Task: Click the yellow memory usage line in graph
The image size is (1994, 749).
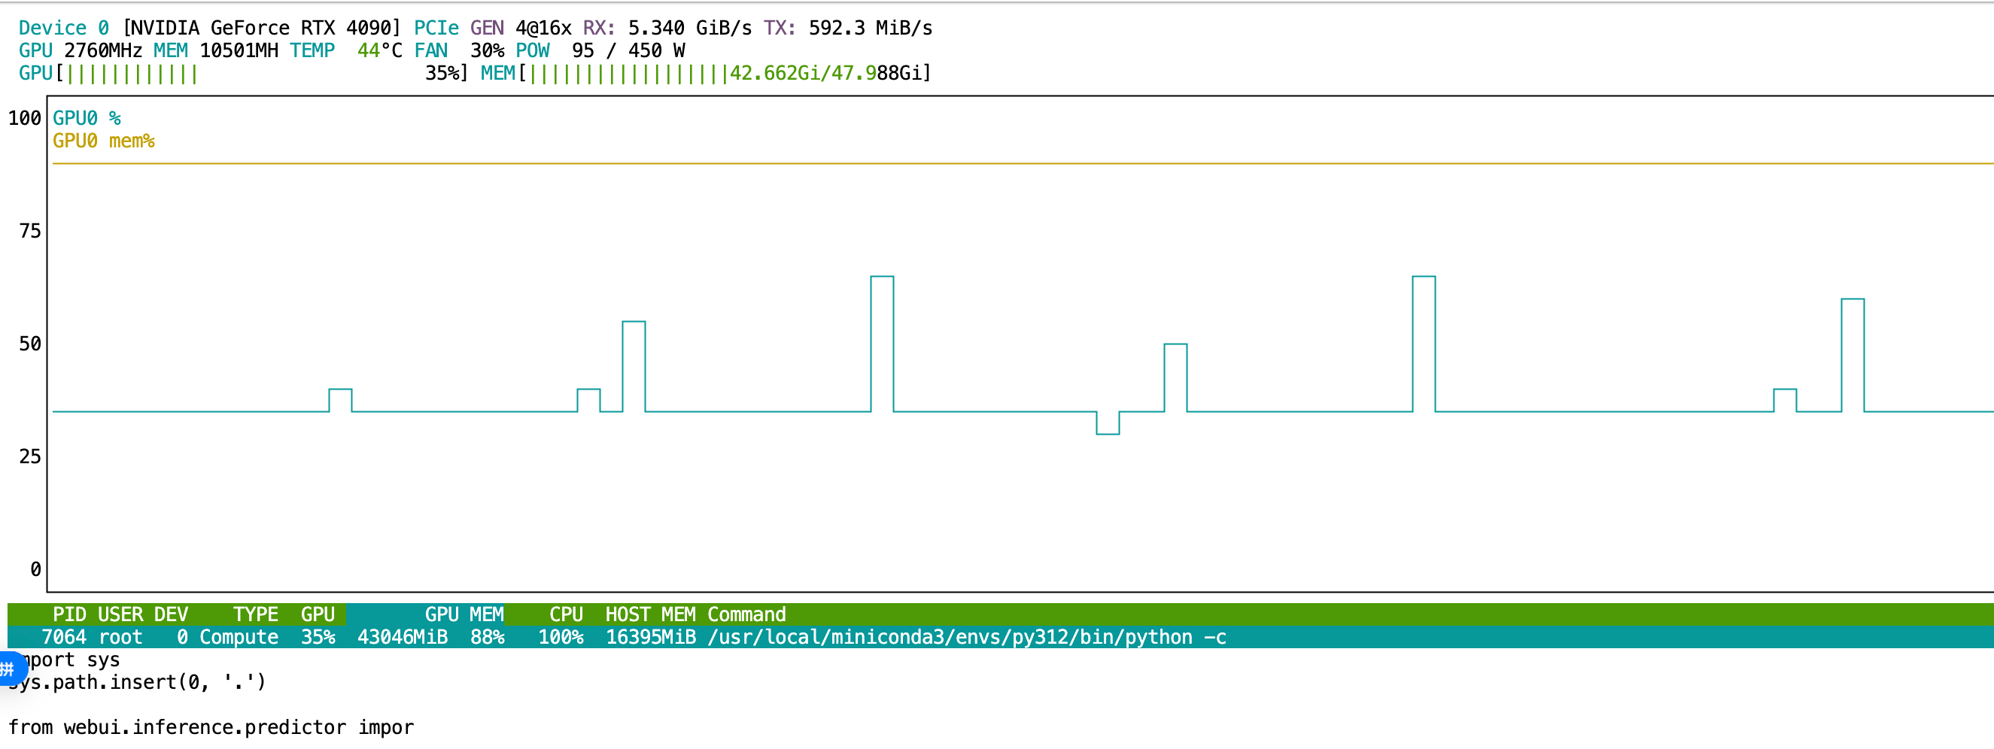Action: 1006,163
